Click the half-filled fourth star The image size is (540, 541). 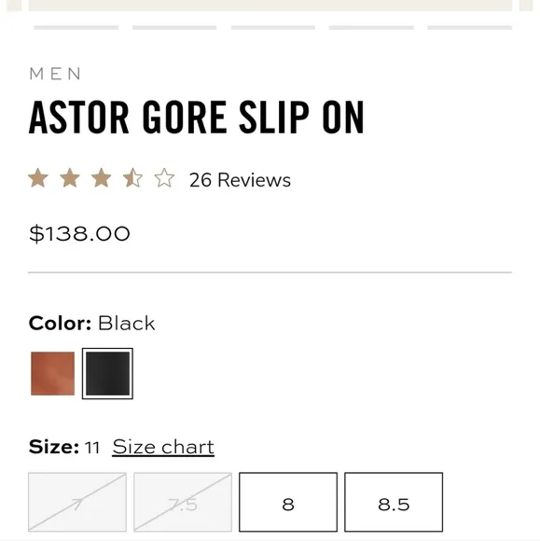[x=132, y=178]
